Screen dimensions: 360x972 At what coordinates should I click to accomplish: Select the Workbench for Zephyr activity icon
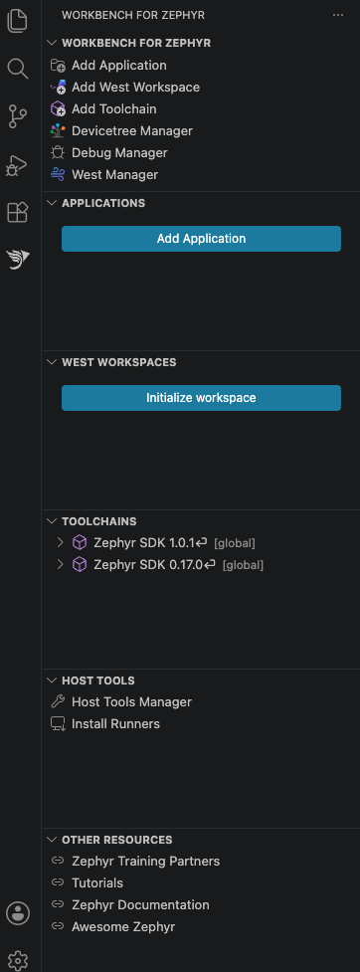click(17, 259)
